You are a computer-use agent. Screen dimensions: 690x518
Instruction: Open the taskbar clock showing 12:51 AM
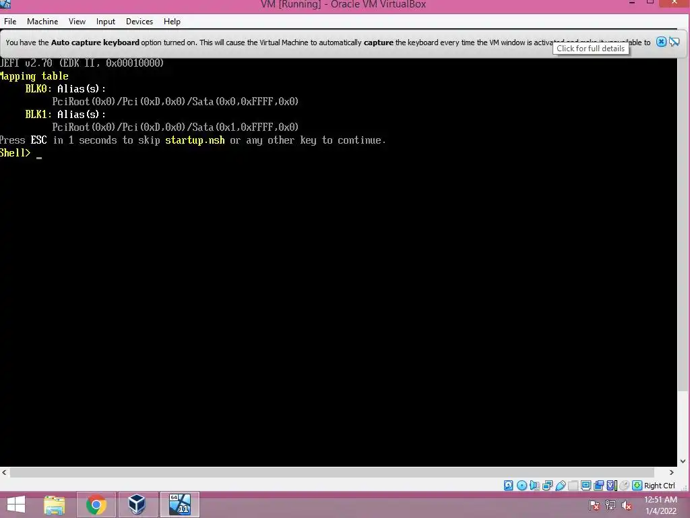(660, 505)
